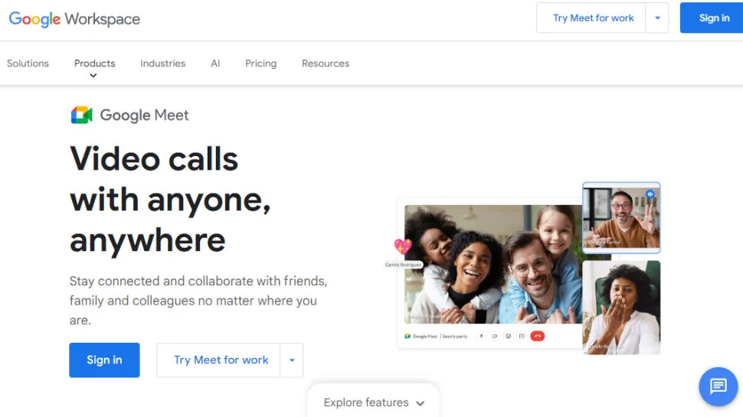Click the blue Sign in button under headline
Screen dimensions: 743x417
click(104, 360)
